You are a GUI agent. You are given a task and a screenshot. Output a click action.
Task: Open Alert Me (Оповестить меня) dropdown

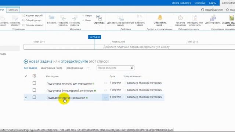[160, 21]
